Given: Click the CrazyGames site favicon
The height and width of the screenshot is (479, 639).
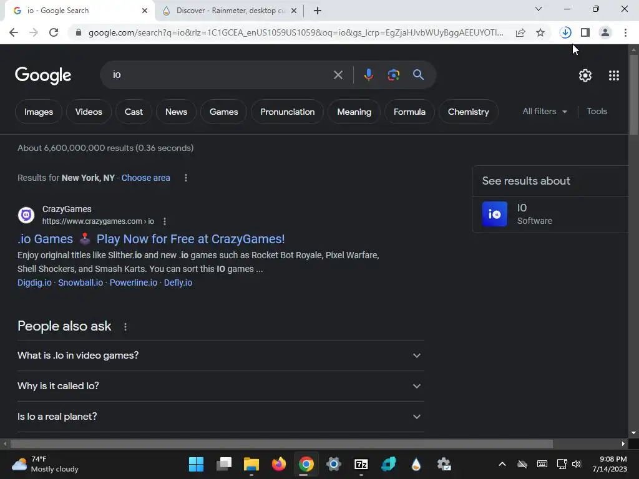Looking at the screenshot, I should [x=26, y=215].
